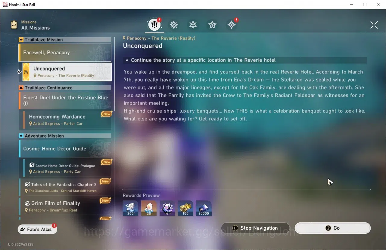The height and width of the screenshot is (250, 386).
Task: Open the Trailblaze Continuance tab, third icon in the top row
Action: click(x=193, y=25)
